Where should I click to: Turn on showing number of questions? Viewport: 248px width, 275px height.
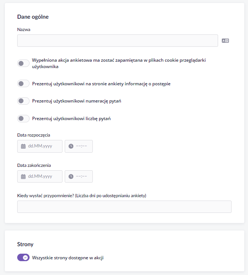(x=23, y=119)
